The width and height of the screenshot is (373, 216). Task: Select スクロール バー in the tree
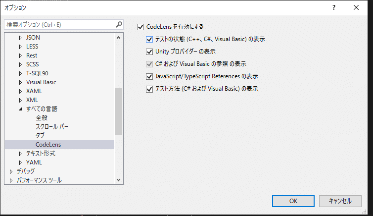[52, 127]
